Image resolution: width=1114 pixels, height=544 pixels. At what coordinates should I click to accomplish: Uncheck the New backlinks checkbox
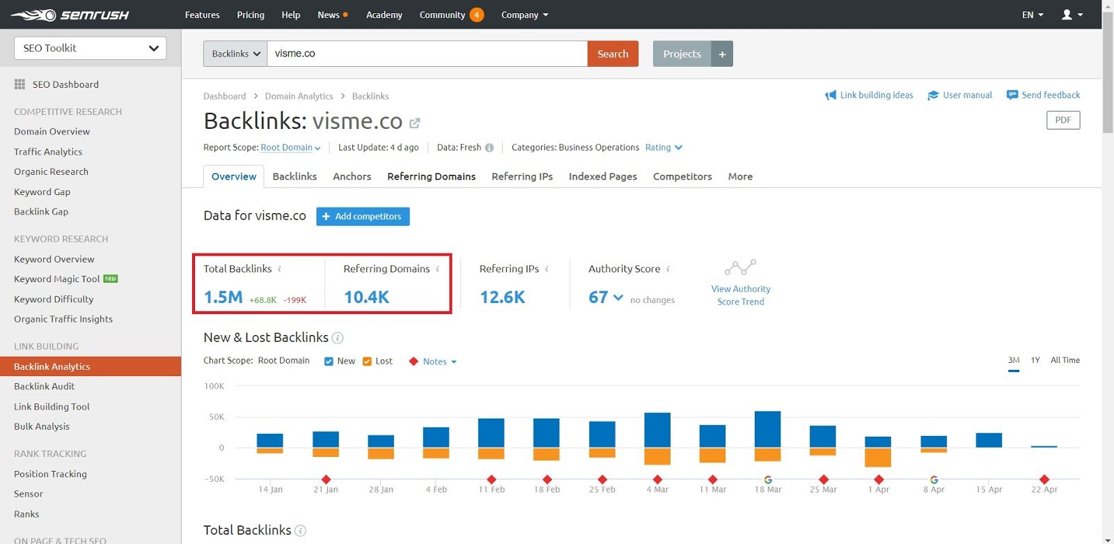[329, 362]
